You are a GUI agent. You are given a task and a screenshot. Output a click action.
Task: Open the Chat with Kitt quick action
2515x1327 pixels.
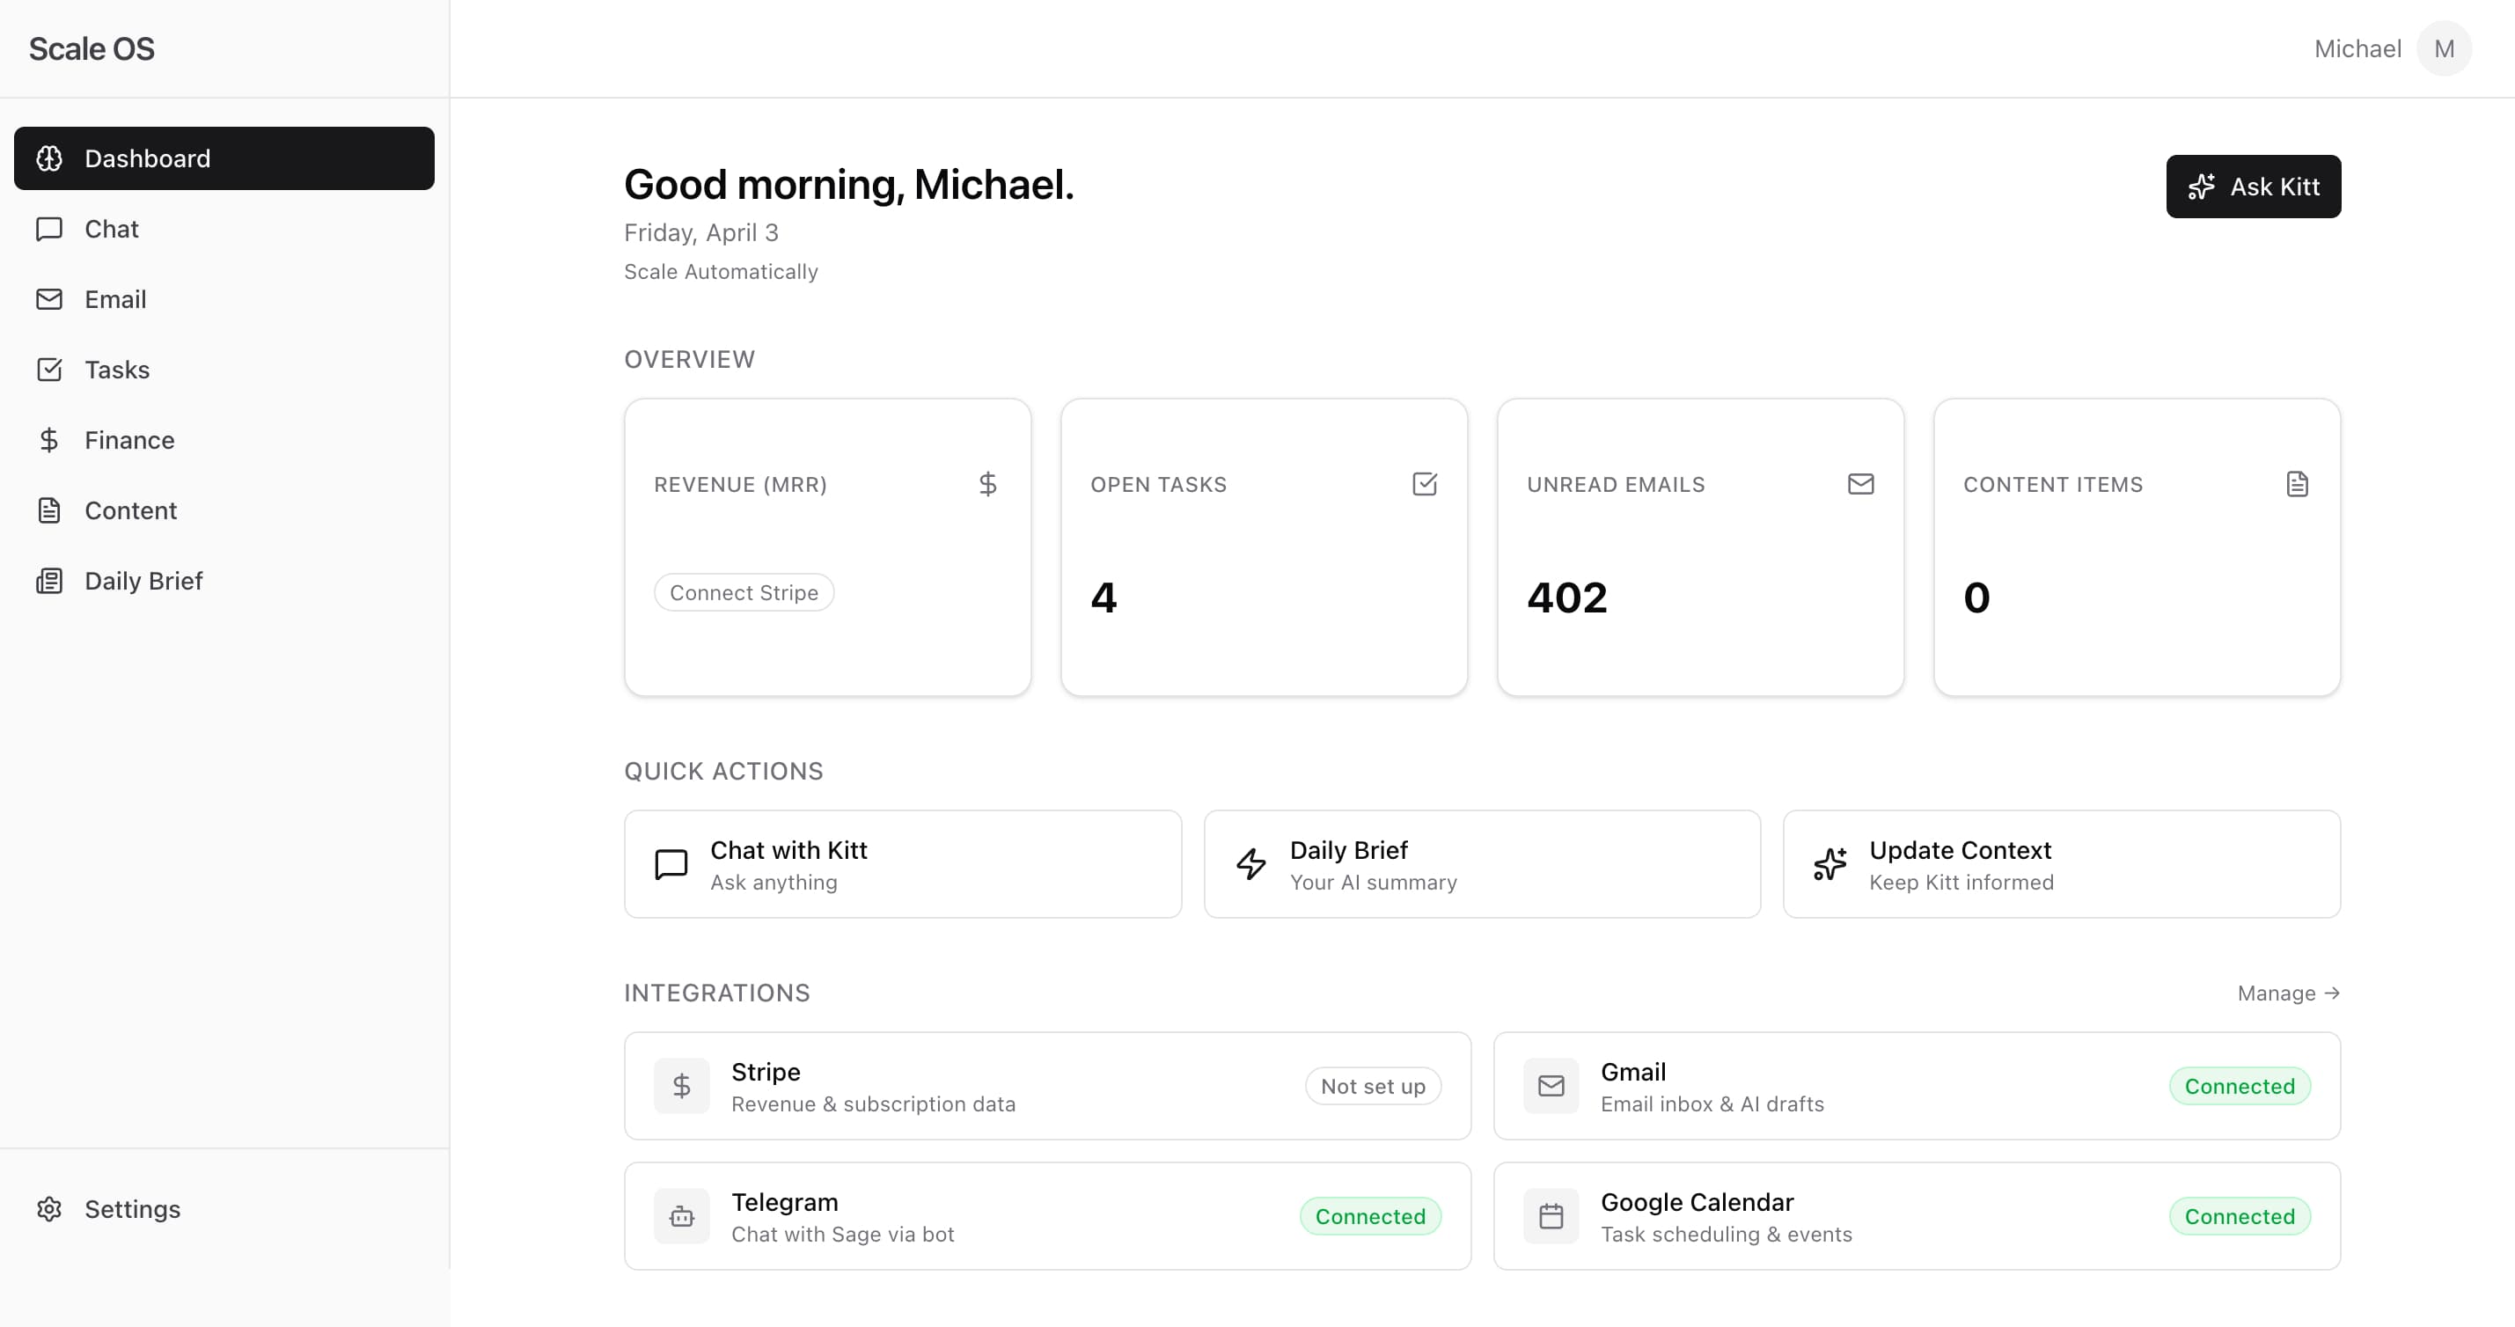(901, 864)
